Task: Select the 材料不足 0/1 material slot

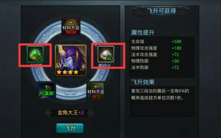Action: pos(96,91)
